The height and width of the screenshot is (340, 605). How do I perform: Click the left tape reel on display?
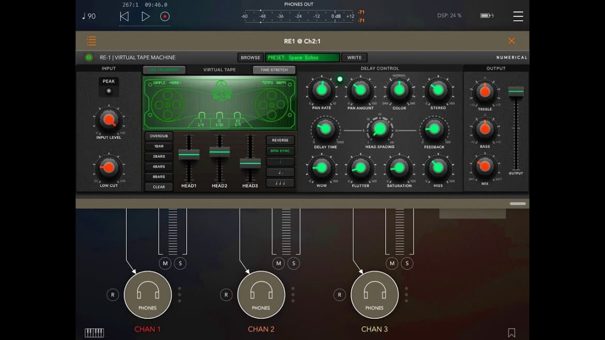click(168, 105)
